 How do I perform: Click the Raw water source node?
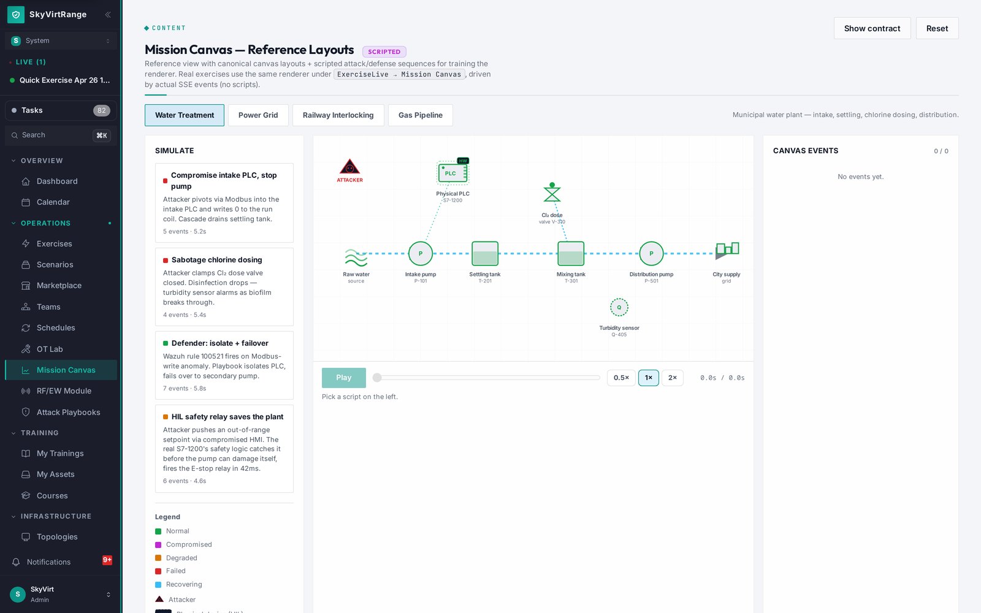coord(356,257)
